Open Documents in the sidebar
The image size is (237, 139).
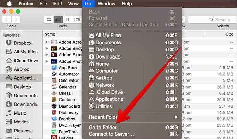coord(21,95)
